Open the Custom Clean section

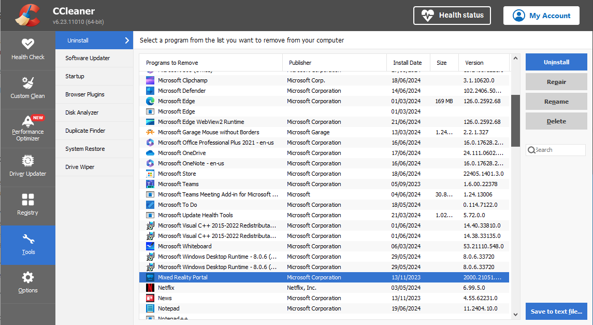click(27, 89)
